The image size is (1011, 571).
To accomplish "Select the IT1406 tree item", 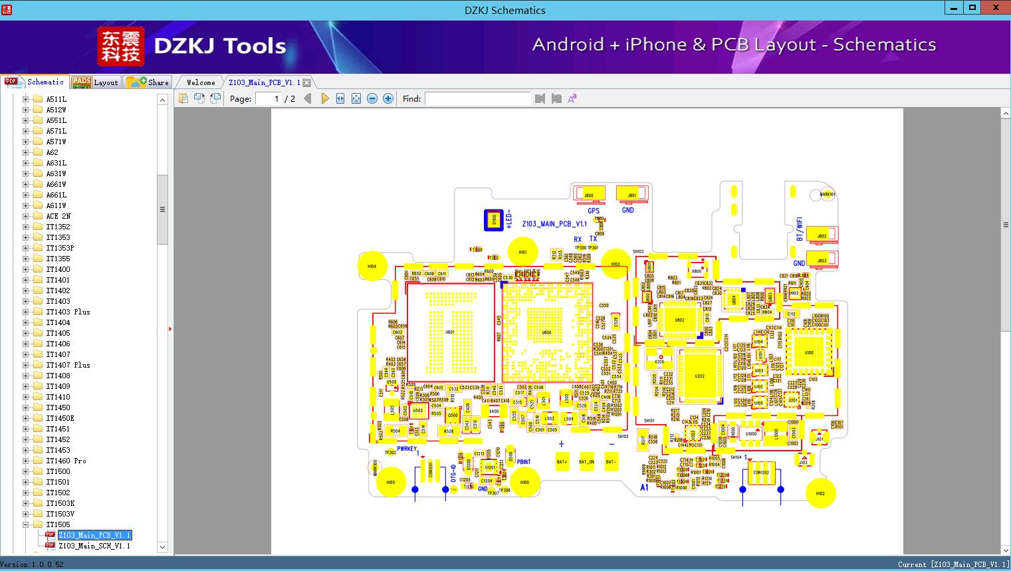I will pos(58,344).
